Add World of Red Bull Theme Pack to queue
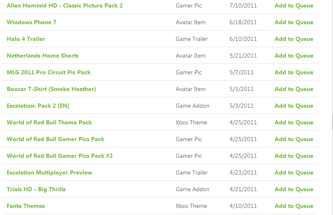 click(x=294, y=123)
